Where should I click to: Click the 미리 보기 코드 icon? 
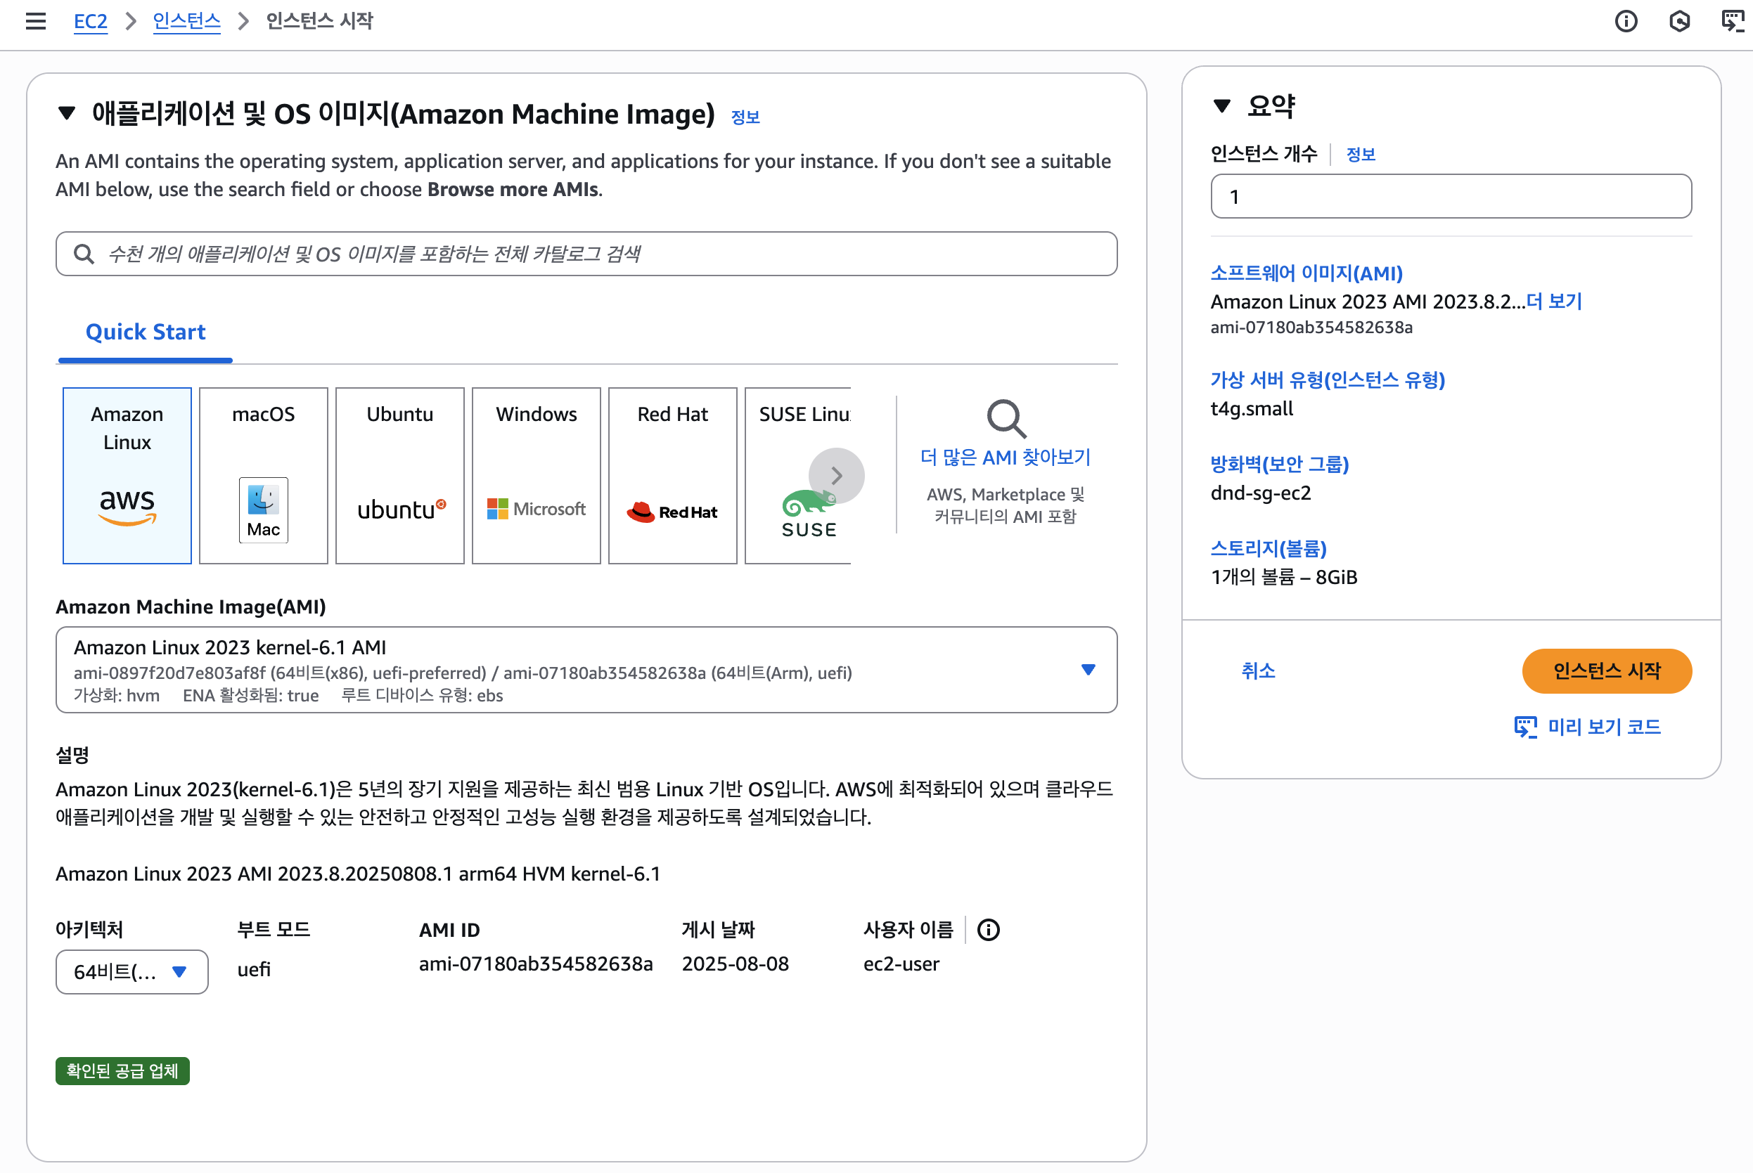[1524, 727]
